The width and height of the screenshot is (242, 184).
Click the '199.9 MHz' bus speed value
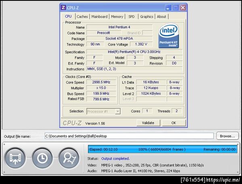(x=101, y=94)
